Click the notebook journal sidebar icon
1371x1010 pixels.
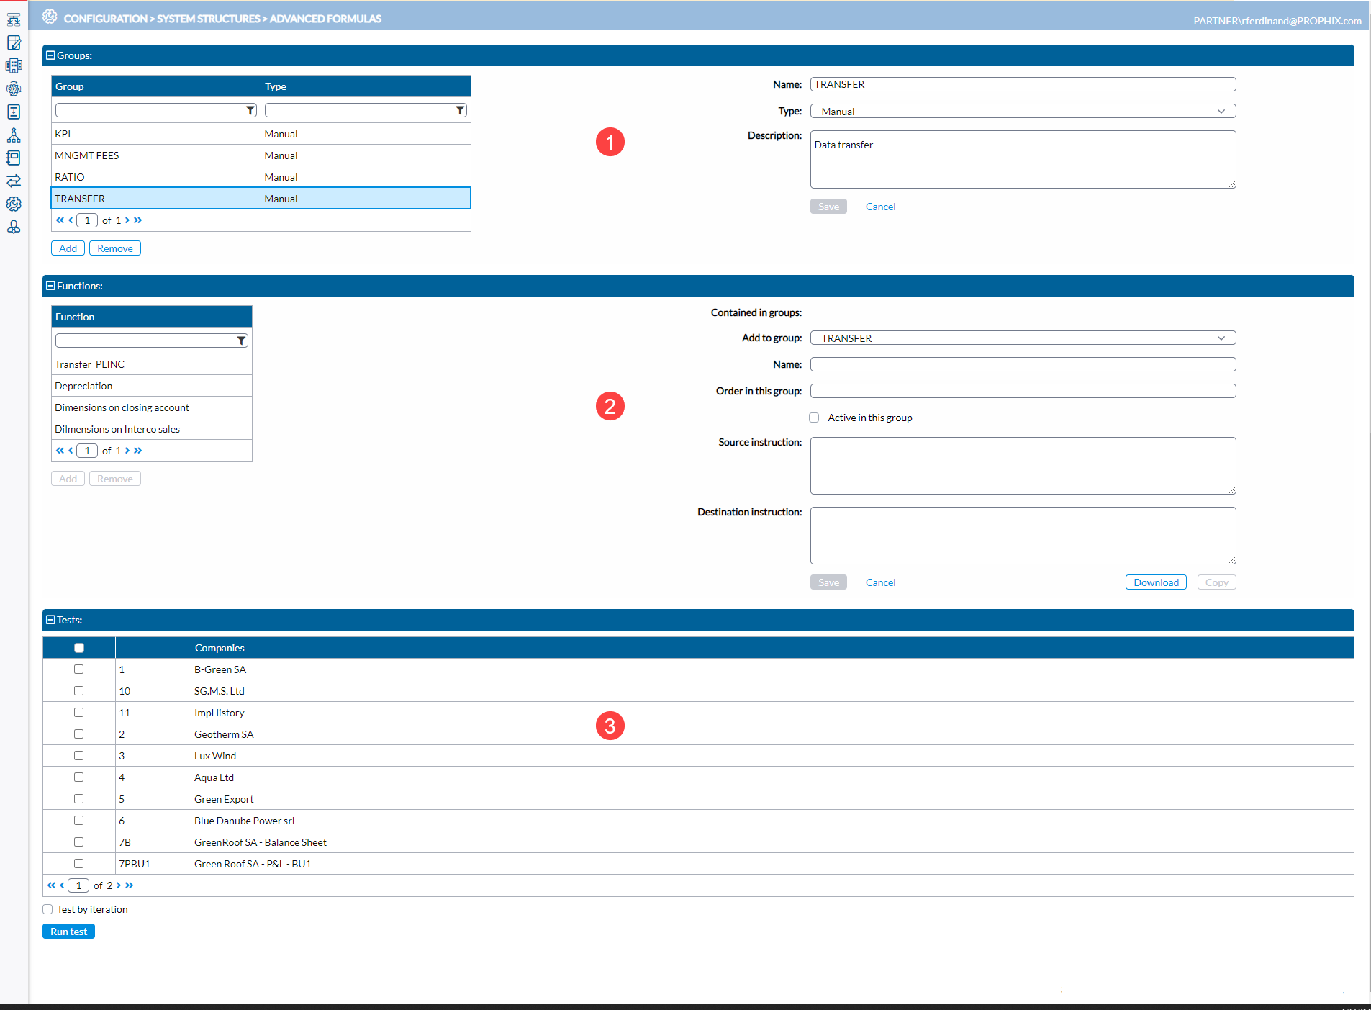[x=14, y=158]
